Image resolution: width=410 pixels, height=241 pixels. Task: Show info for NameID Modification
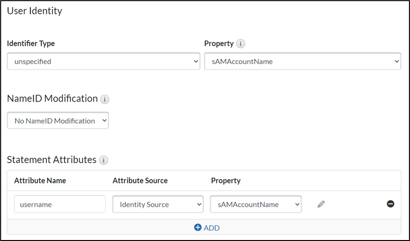click(x=104, y=99)
